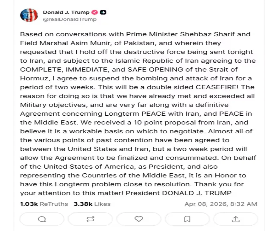Like the post with the heart icon
Viewport: 272px width, 231px height.
[x=139, y=219]
